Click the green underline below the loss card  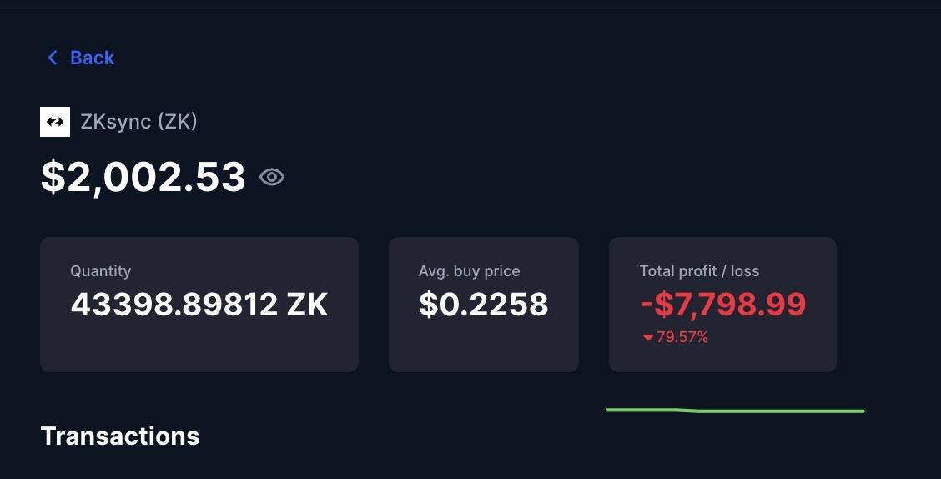735,411
